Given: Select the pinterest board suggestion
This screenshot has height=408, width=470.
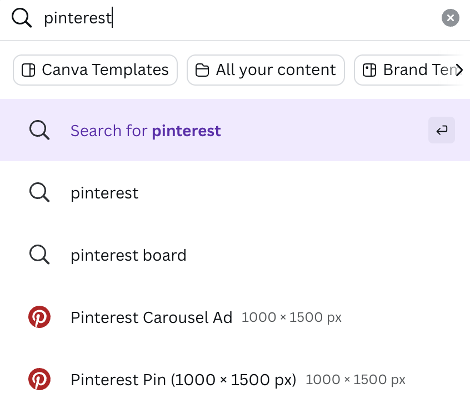Looking at the screenshot, I should click(x=235, y=255).
